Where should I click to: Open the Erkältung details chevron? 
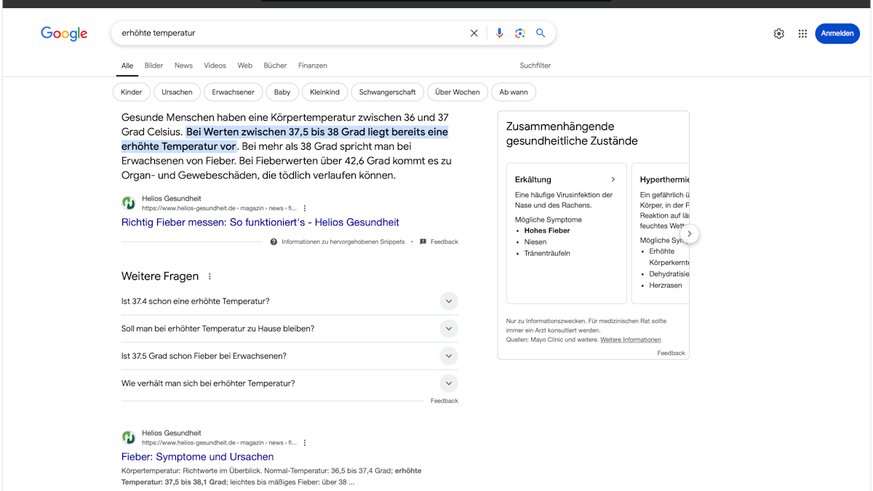pos(613,179)
